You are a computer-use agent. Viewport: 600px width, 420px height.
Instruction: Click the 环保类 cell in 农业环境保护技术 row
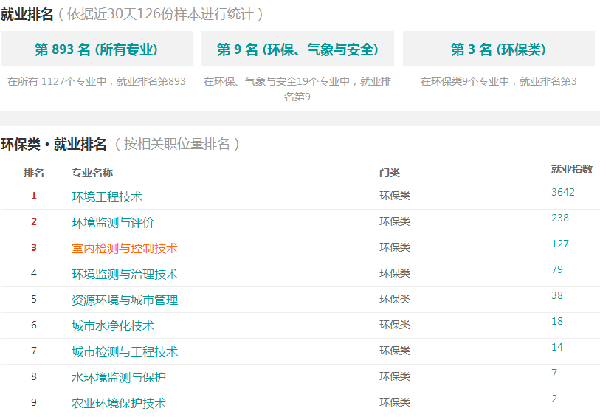click(x=395, y=402)
